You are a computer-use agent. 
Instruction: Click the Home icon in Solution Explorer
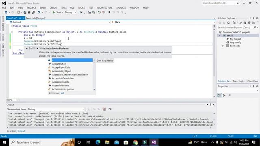228,23
